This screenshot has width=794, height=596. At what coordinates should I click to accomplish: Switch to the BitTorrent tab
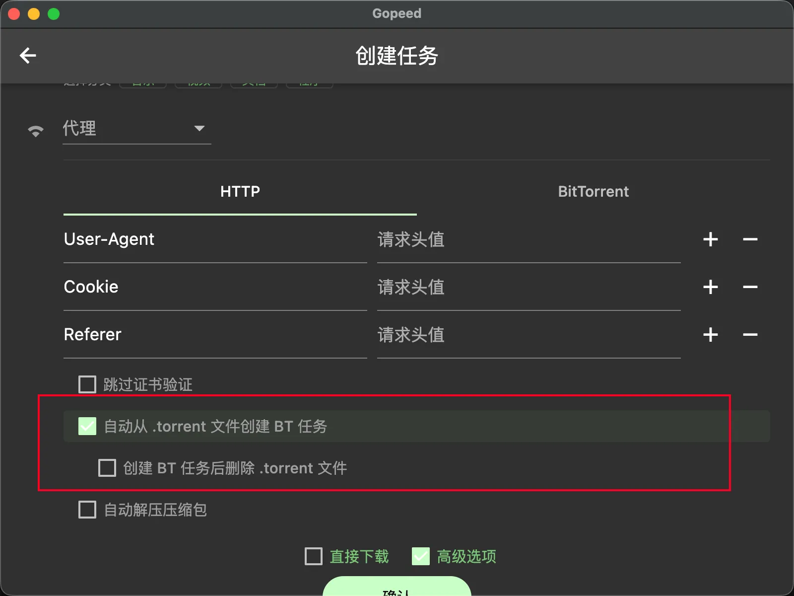coord(593,192)
